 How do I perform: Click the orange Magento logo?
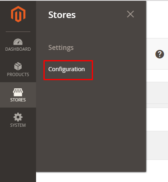(18, 14)
